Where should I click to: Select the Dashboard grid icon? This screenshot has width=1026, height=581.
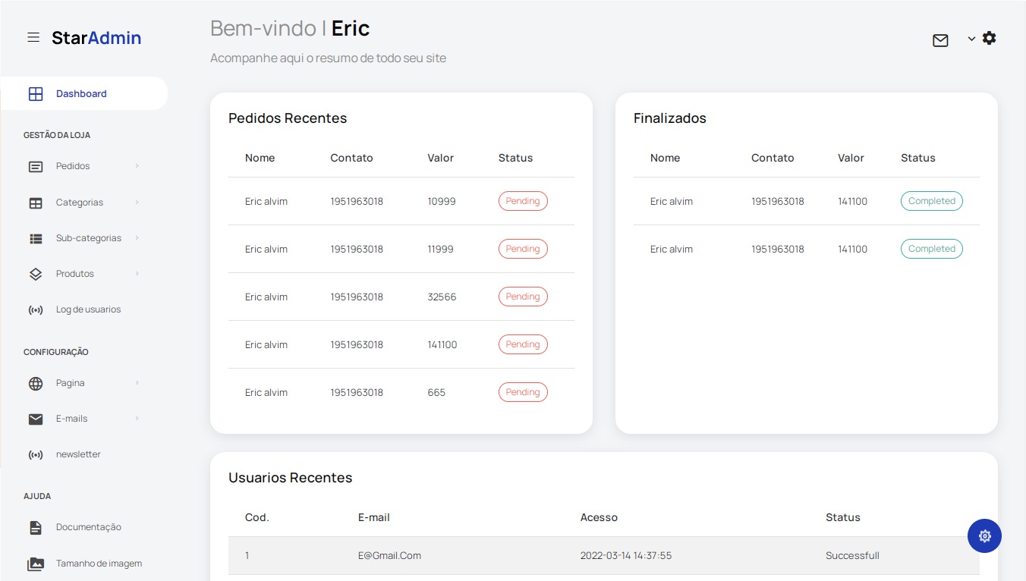(36, 94)
